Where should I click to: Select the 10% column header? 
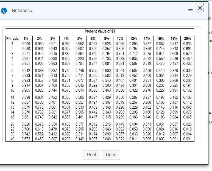[120, 39]
